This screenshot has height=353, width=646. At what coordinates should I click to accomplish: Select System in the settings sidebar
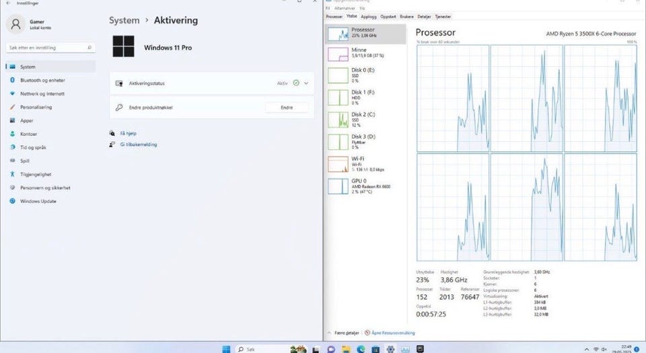tap(50, 67)
